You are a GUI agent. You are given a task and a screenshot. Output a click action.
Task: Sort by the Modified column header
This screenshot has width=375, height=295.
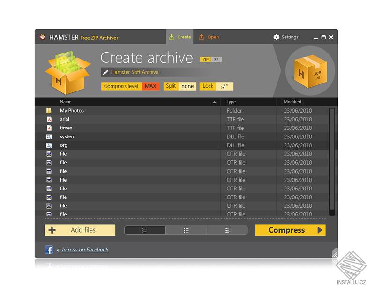pos(292,102)
